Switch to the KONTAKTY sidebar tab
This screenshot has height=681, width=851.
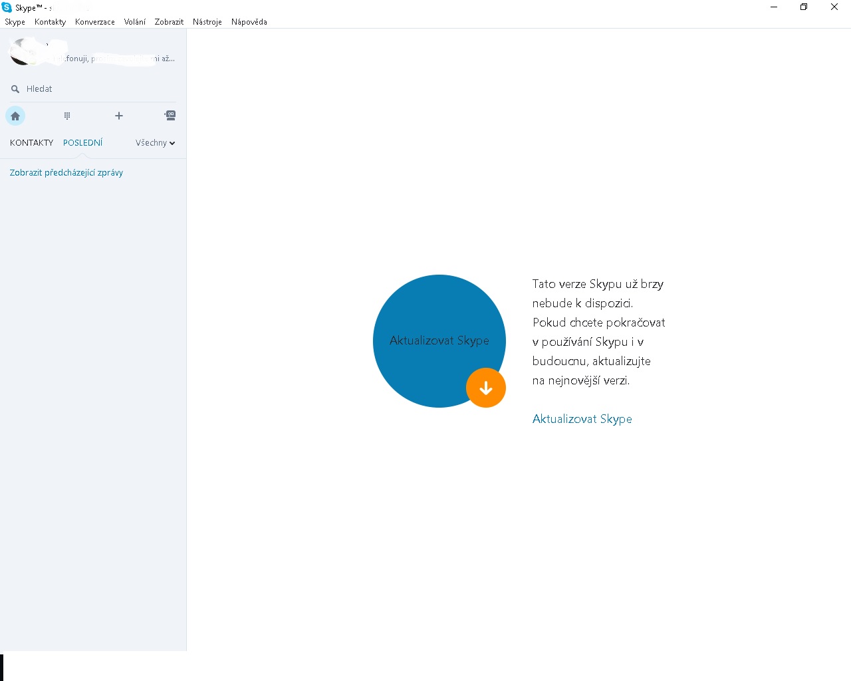(31, 143)
